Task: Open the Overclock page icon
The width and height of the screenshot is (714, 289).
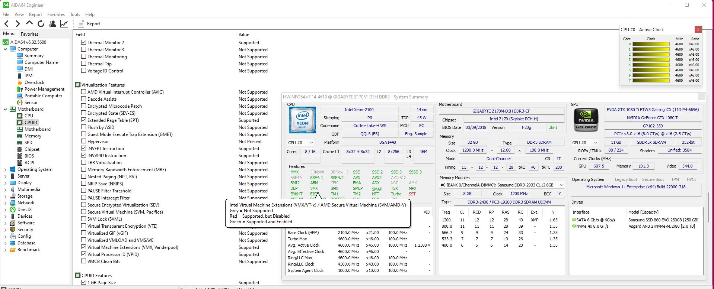Action: coord(20,82)
